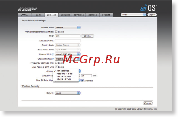The width and height of the screenshot is (179, 118).
Task: Choose '11x14 - 23 dBi' antenna option
Action: click(66, 76)
